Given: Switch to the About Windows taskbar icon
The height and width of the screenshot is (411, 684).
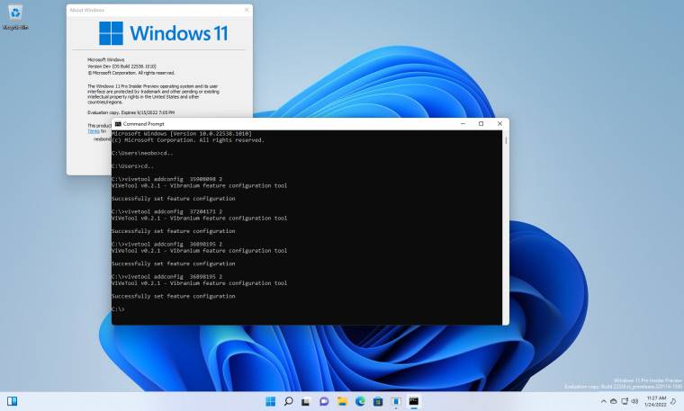Looking at the screenshot, I should 396,401.
